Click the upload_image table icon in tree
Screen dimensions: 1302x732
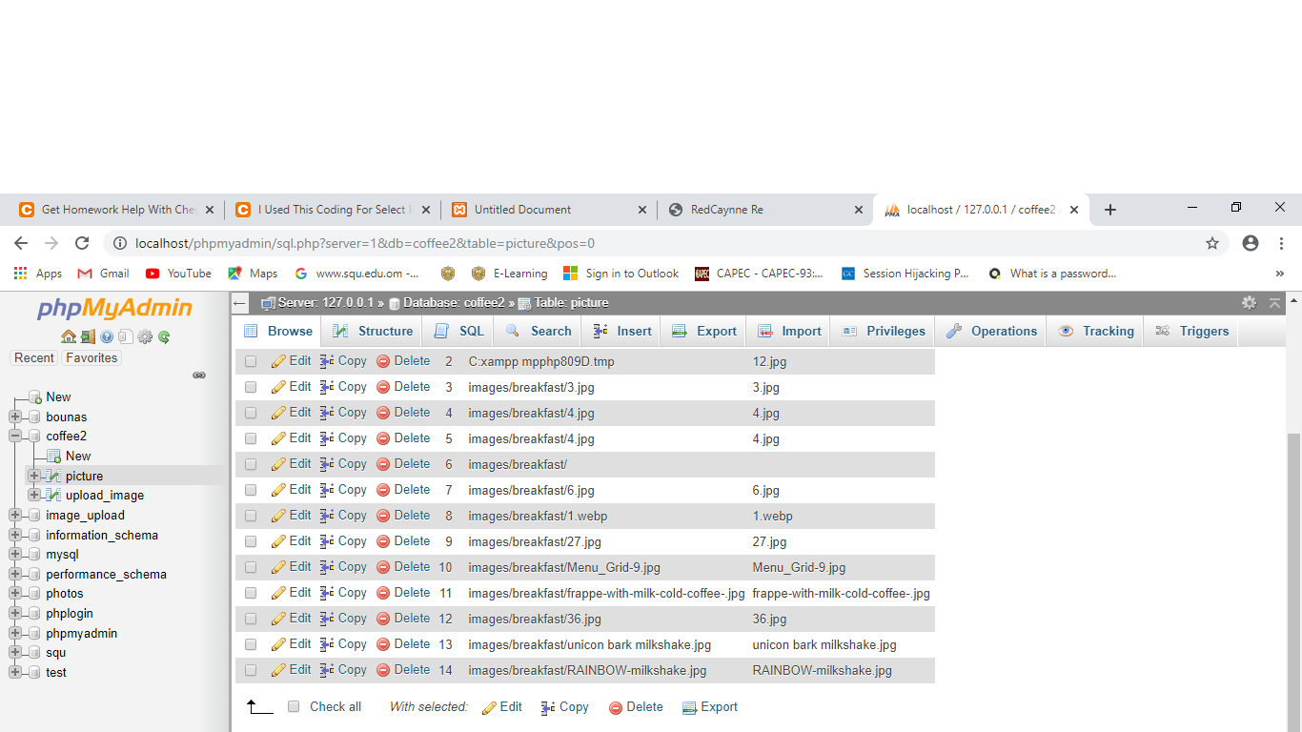[x=53, y=496]
